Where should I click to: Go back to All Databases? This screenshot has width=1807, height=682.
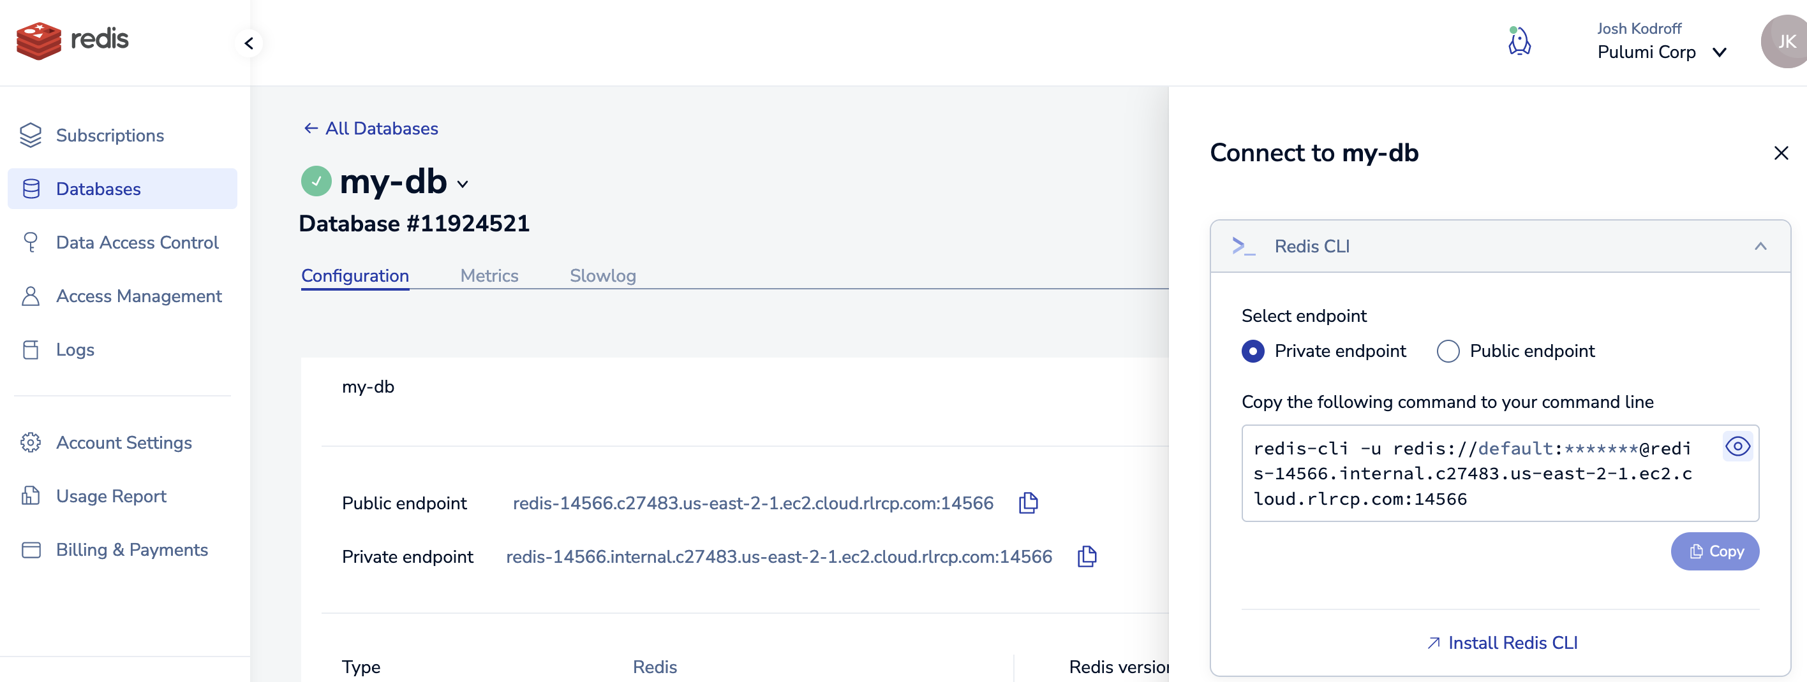click(370, 128)
